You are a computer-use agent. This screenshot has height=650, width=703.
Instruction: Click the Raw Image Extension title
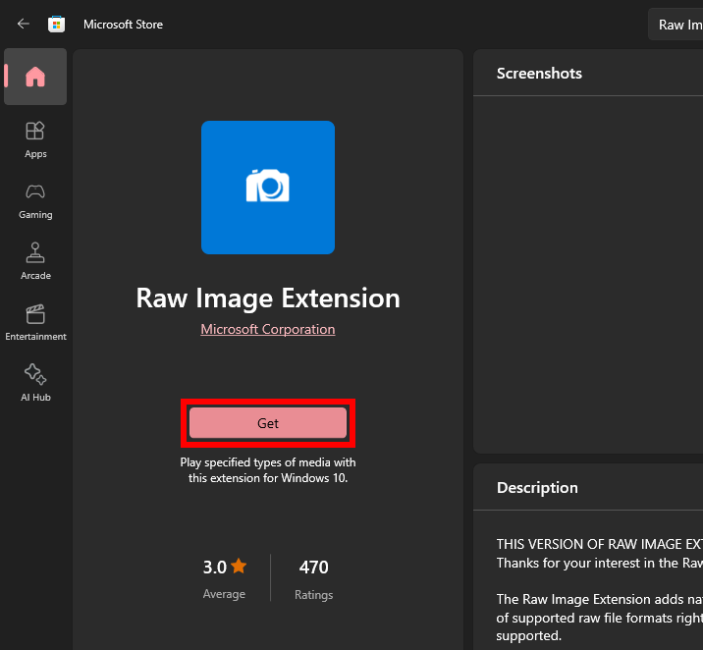point(268,298)
